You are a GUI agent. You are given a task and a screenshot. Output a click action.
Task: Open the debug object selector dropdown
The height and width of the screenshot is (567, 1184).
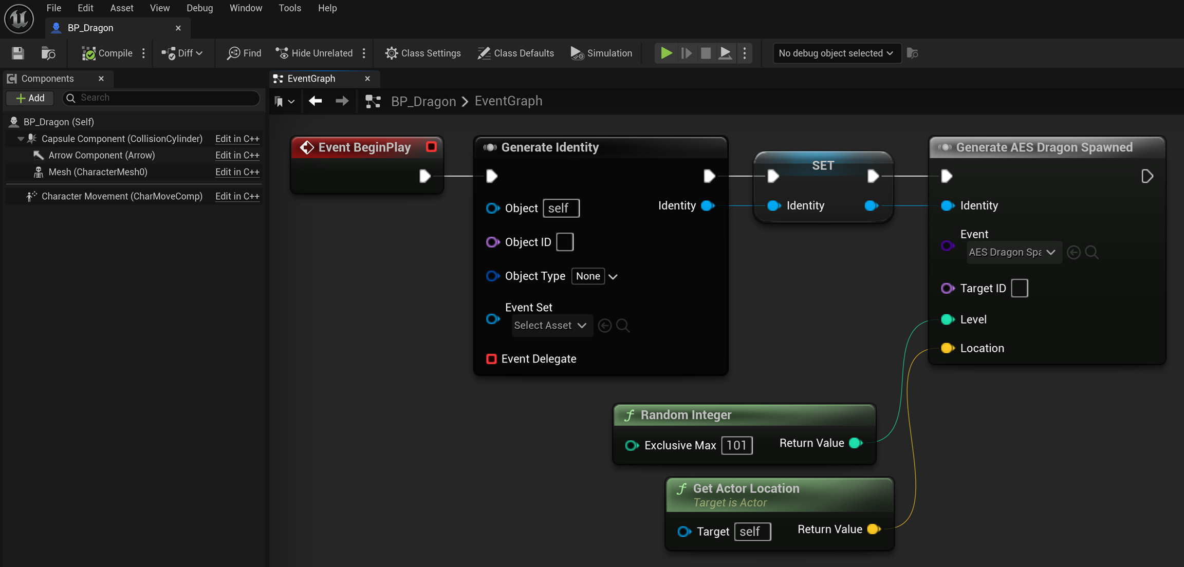836,53
